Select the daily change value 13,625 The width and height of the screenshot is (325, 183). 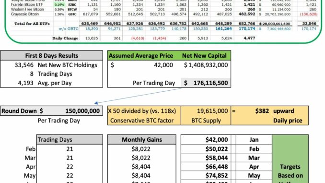point(92,38)
